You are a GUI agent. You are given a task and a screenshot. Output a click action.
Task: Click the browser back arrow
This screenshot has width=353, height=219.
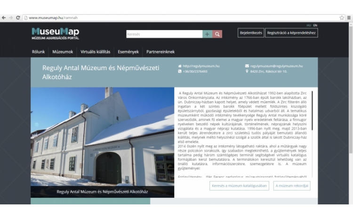point(4,18)
